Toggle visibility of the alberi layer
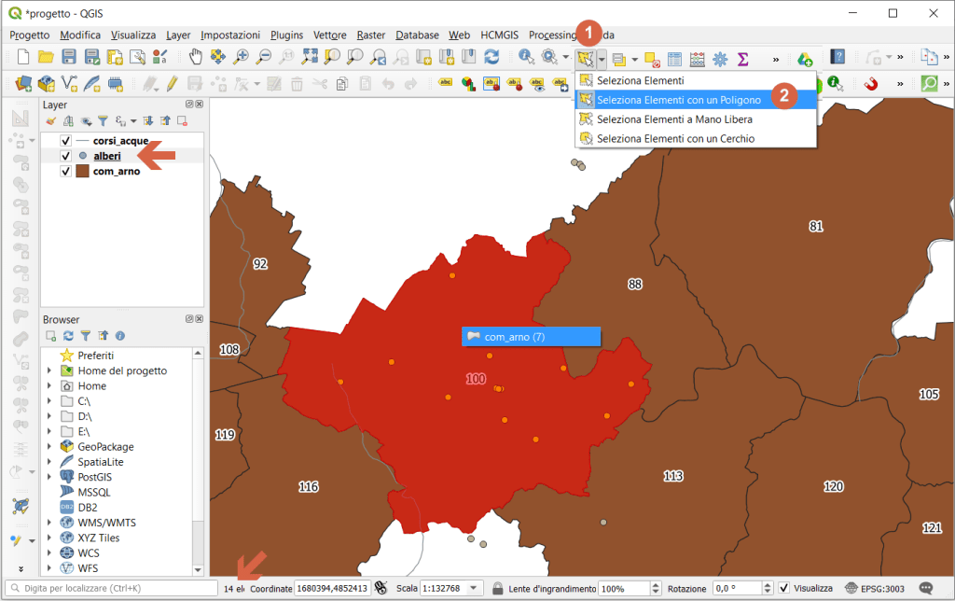The image size is (955, 601). tap(65, 156)
